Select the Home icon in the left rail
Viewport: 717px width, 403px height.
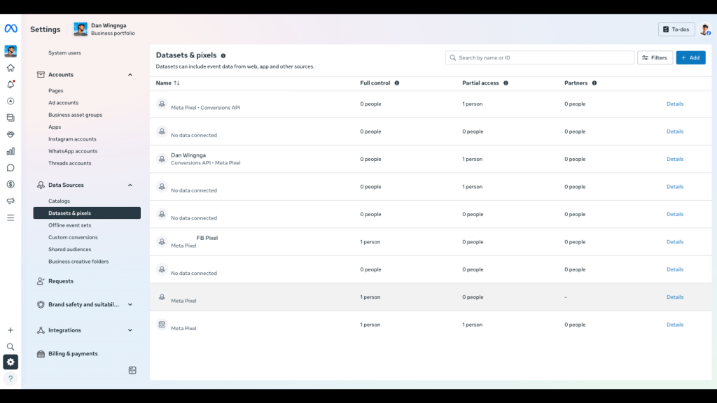(10, 67)
